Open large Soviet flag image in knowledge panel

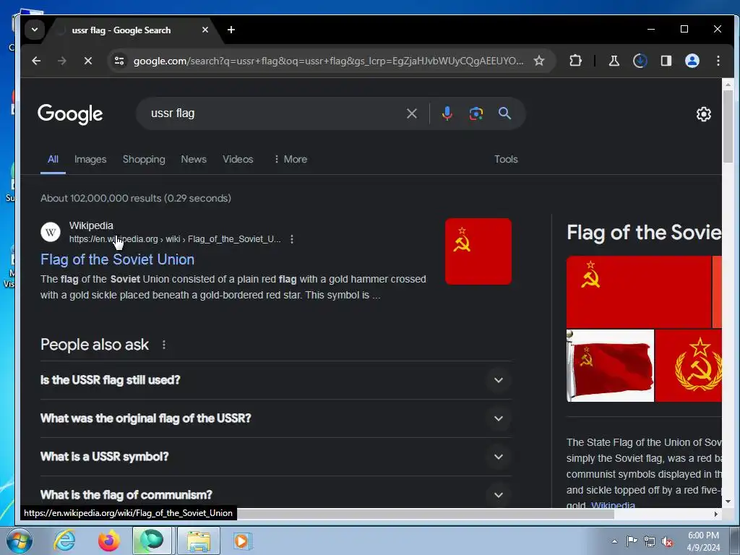click(639, 292)
